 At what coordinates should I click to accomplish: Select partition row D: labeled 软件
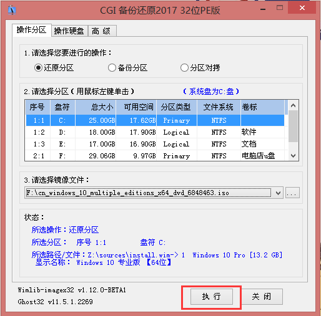(x=155, y=132)
